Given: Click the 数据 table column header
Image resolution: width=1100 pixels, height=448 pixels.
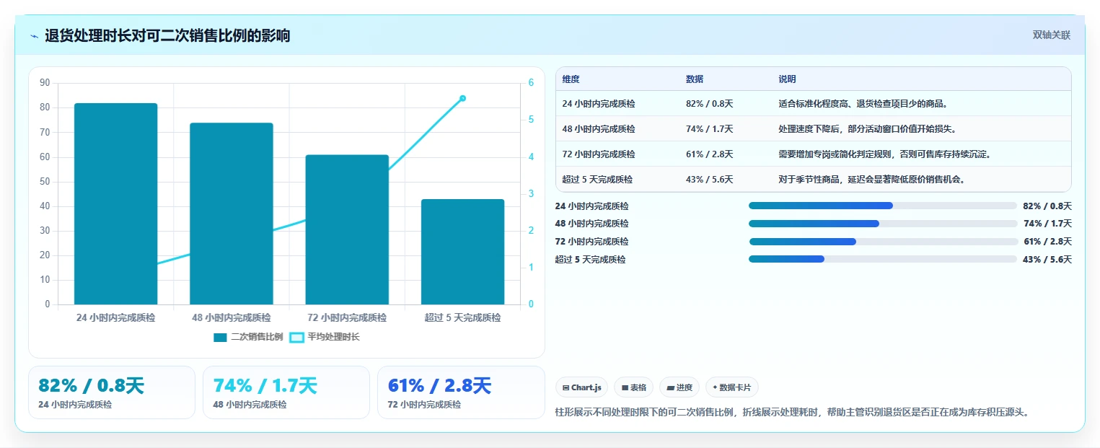Looking at the screenshot, I should coord(695,79).
